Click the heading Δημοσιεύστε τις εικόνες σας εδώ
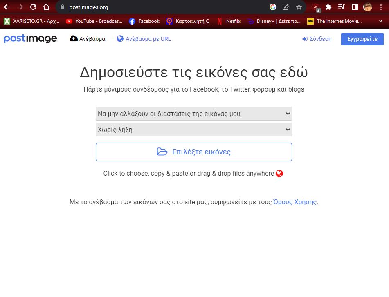Image resolution: width=389 pixels, height=297 pixels. 194,73
